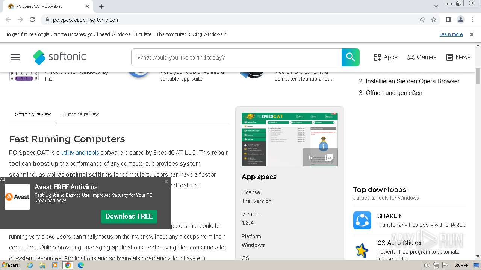
Task: Click the portable app suite app icon
Action: pos(139,75)
